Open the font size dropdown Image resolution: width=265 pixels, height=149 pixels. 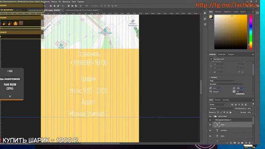pyautogui.click(x=219, y=88)
